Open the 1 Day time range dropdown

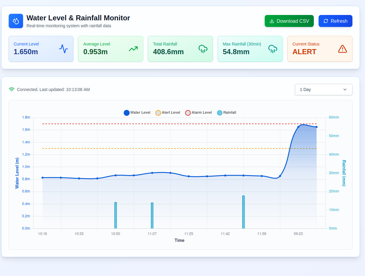(323, 90)
